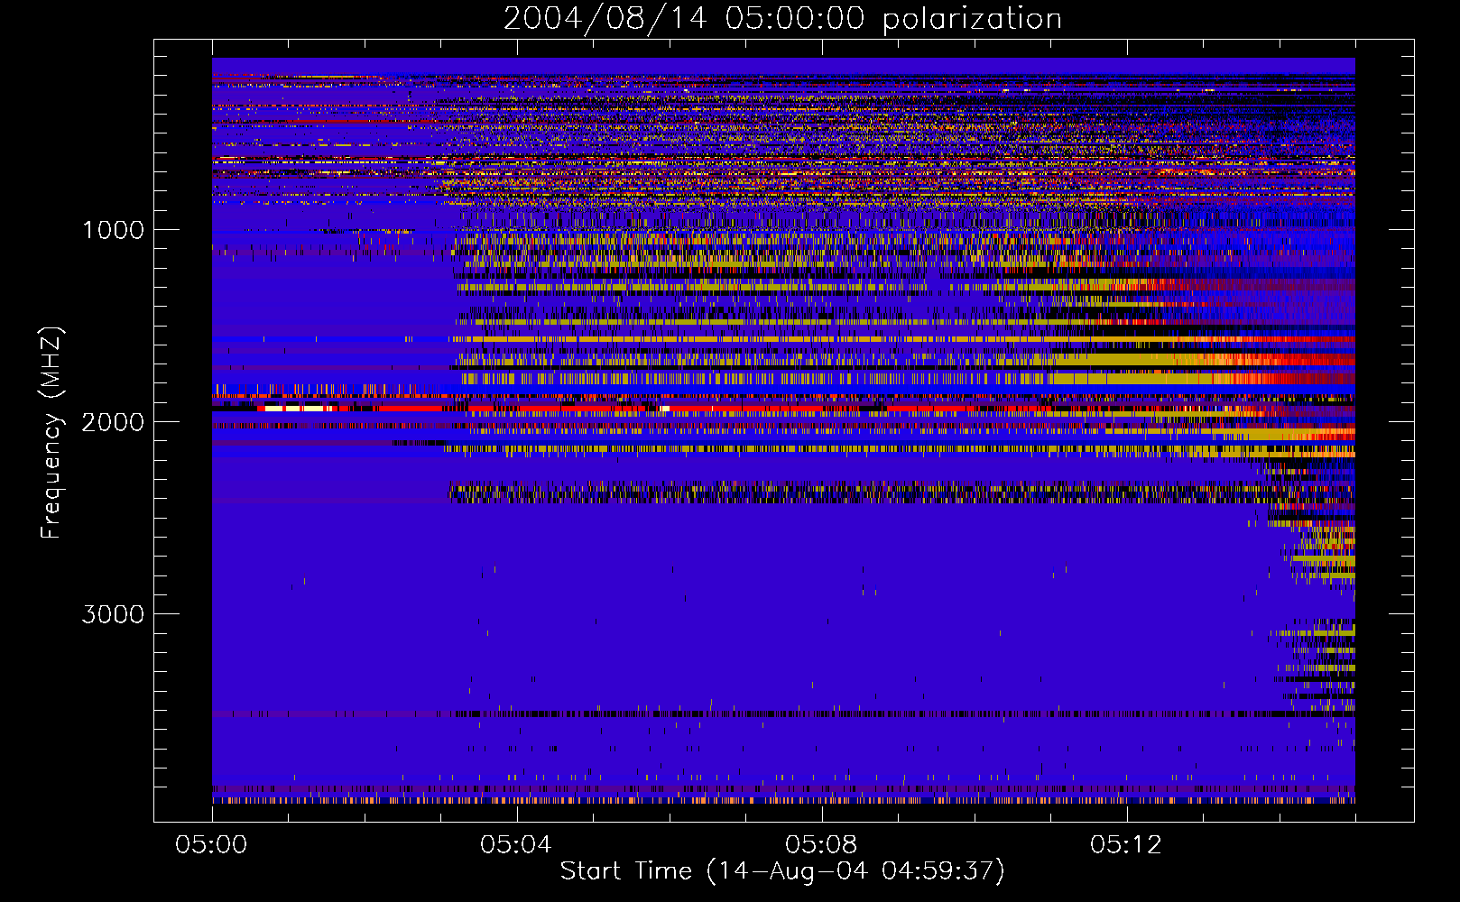Click the '2000' frequency tick label
1460x902 pixels.
[x=113, y=422]
